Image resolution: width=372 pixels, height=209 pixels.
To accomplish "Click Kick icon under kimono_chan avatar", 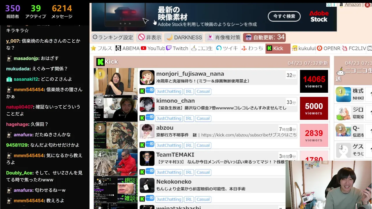I will click(142, 118).
